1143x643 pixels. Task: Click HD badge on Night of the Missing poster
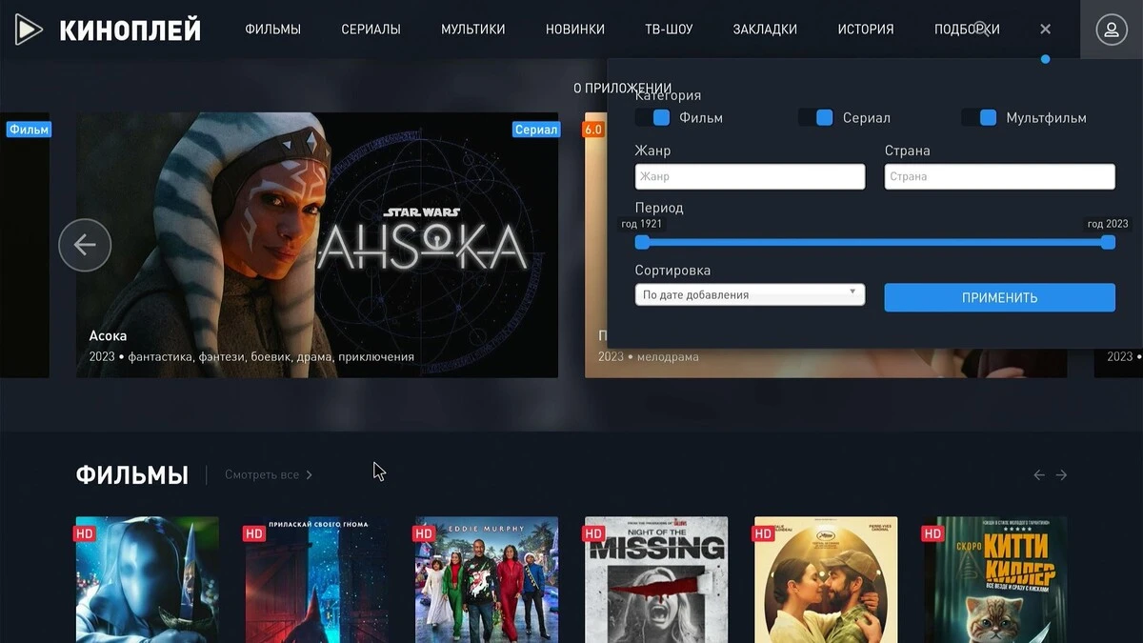click(593, 533)
